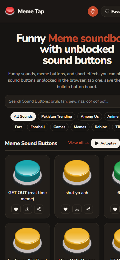Choose the Games category chip
Screen dimensions: 120x260
[x=59, y=127]
